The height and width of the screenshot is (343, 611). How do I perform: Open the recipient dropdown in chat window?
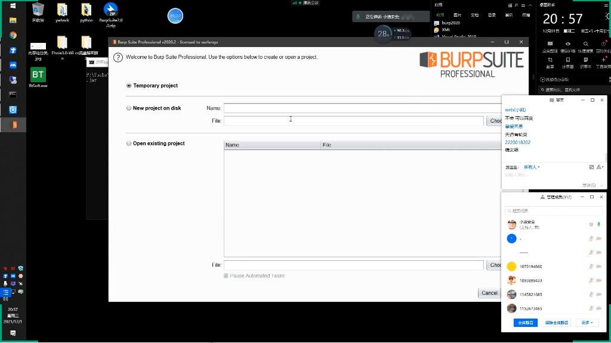click(x=532, y=167)
